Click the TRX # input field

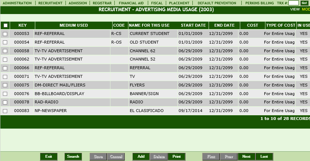point(293,3)
